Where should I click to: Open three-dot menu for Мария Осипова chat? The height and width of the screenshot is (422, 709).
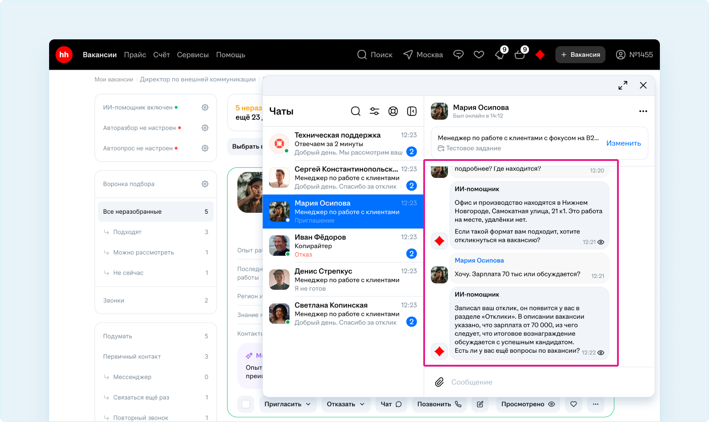(x=643, y=111)
